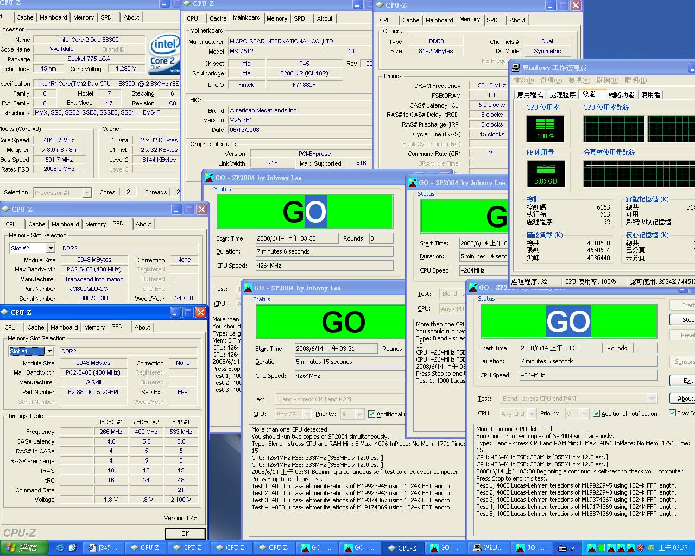Switch to Timings tab 'About' in Slot #1 CPU-Z window
The width and height of the screenshot is (695, 556).
tap(143, 327)
